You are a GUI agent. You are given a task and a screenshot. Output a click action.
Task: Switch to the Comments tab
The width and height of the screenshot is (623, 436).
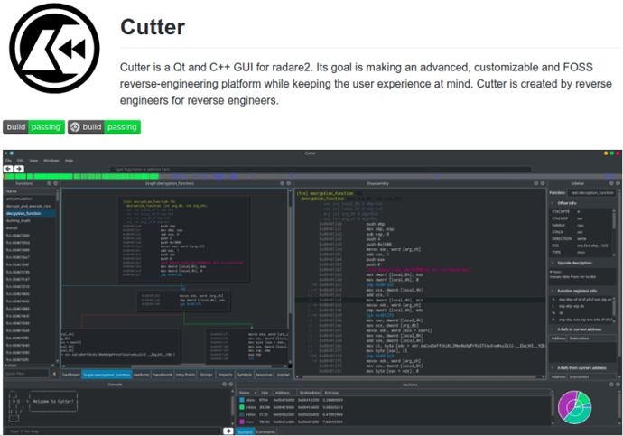click(x=265, y=432)
